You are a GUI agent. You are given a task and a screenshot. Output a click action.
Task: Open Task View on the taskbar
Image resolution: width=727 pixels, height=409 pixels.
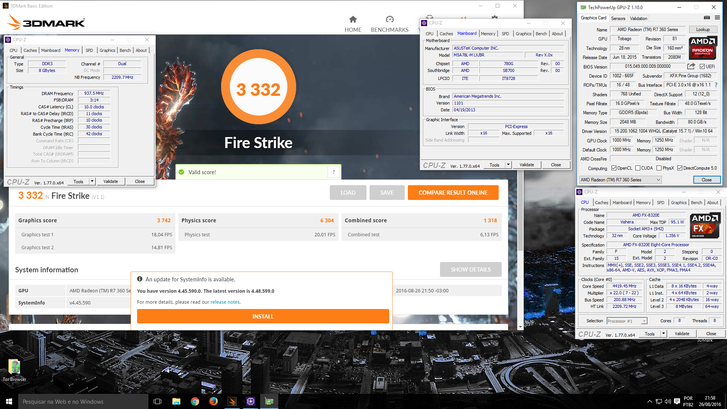point(158,401)
